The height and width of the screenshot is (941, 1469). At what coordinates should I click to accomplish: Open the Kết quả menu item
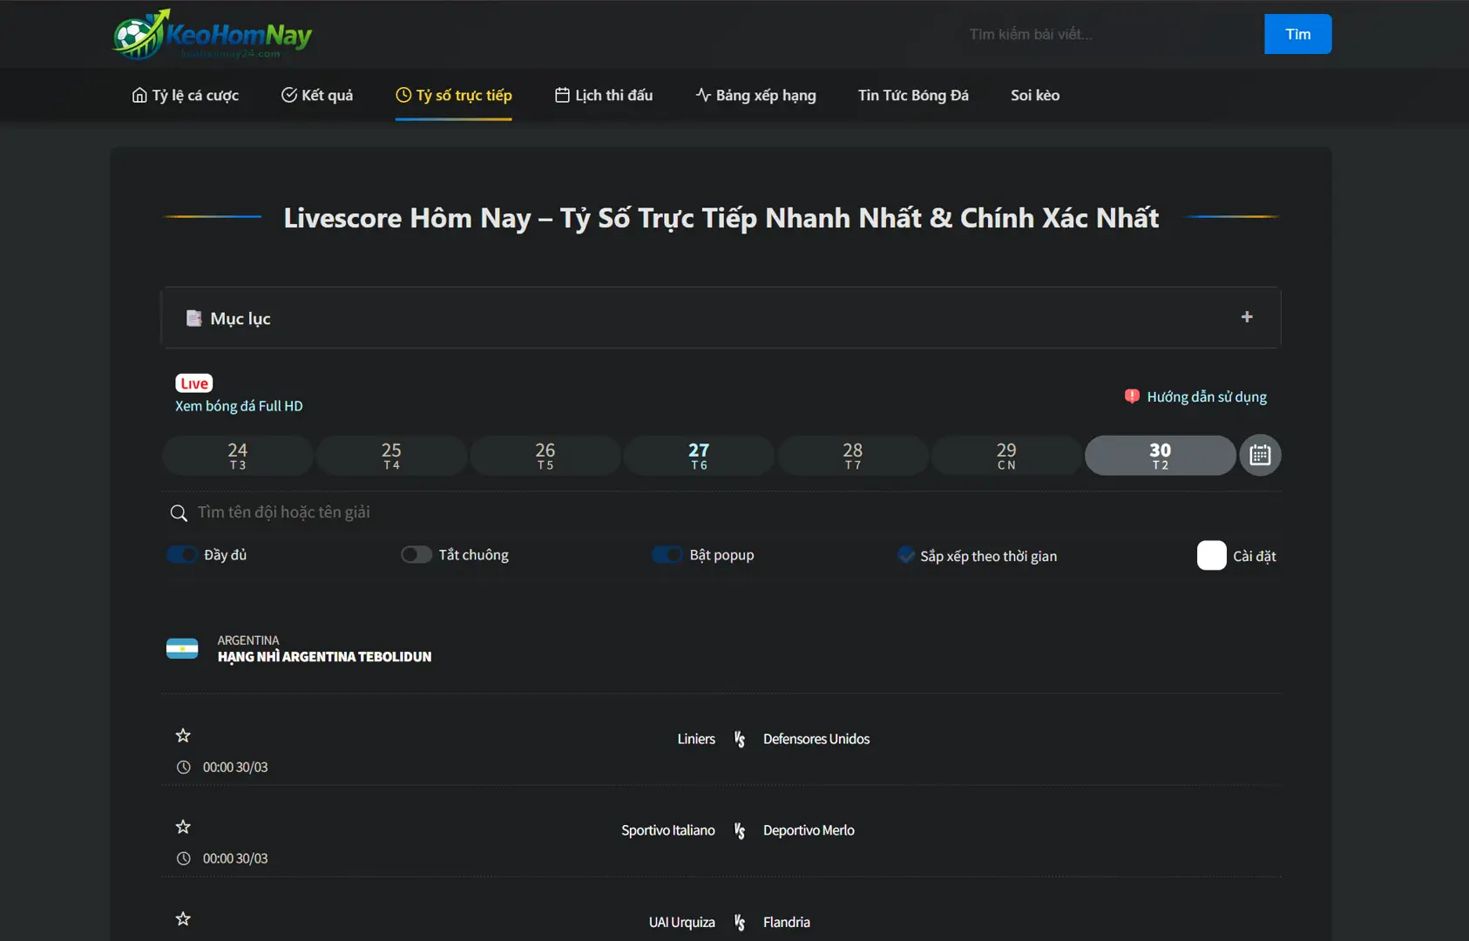pos(317,95)
